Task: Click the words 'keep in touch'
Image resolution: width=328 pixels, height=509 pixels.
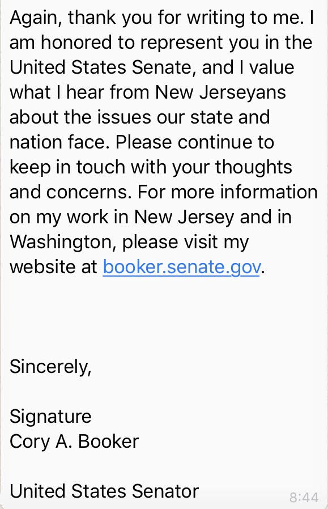Action: pyautogui.click(x=67, y=167)
